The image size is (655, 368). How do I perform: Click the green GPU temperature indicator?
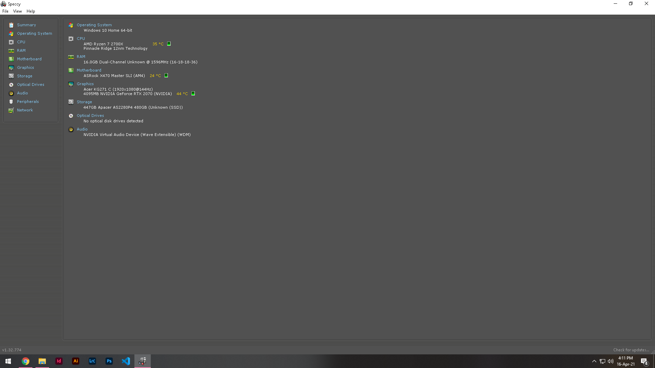tap(193, 93)
